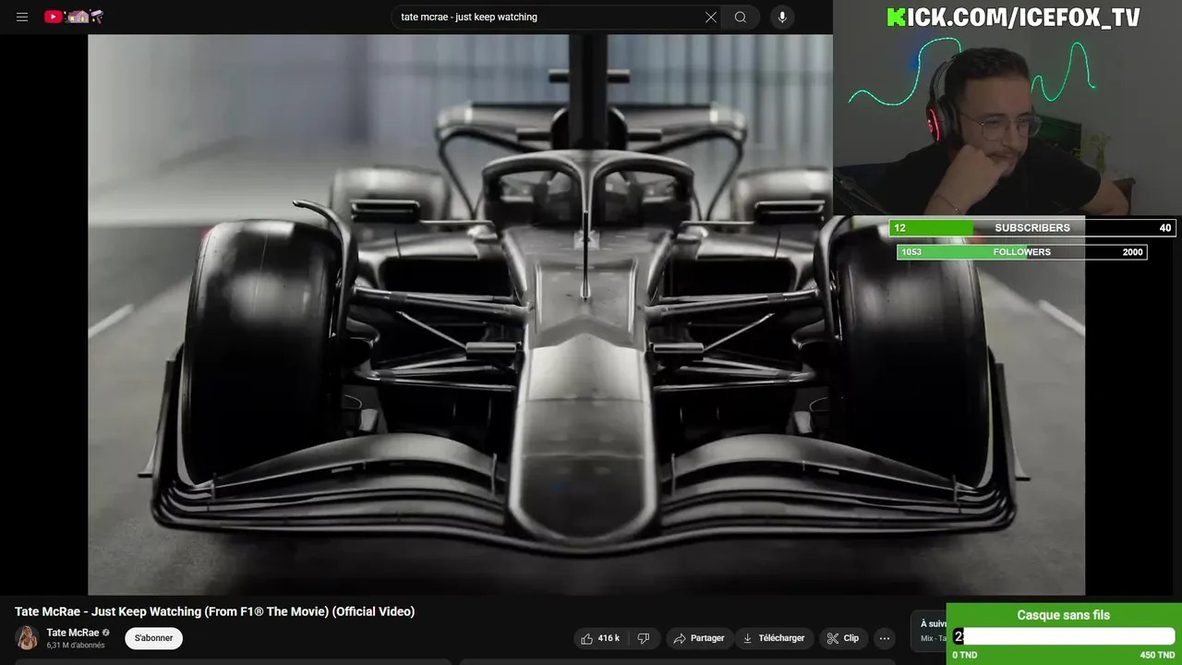Click the magnifier search button
Image resolution: width=1182 pixels, height=665 pixels.
click(741, 17)
